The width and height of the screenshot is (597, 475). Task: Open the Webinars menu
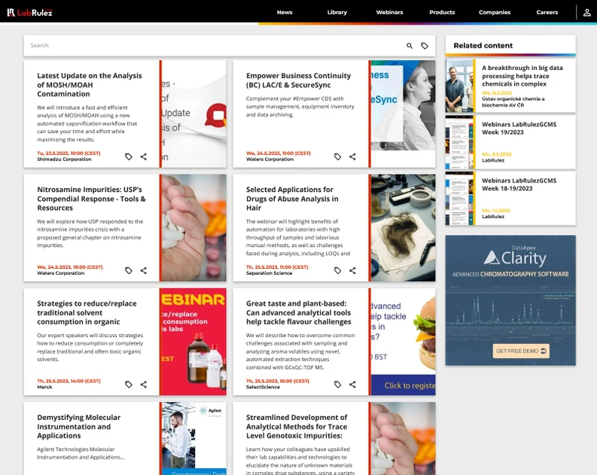click(x=389, y=12)
